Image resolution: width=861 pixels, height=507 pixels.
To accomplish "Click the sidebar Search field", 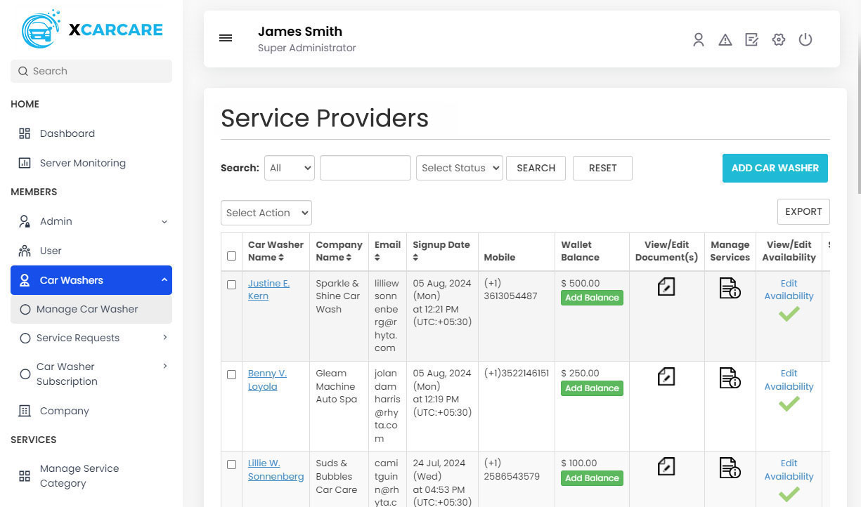I will [91, 71].
